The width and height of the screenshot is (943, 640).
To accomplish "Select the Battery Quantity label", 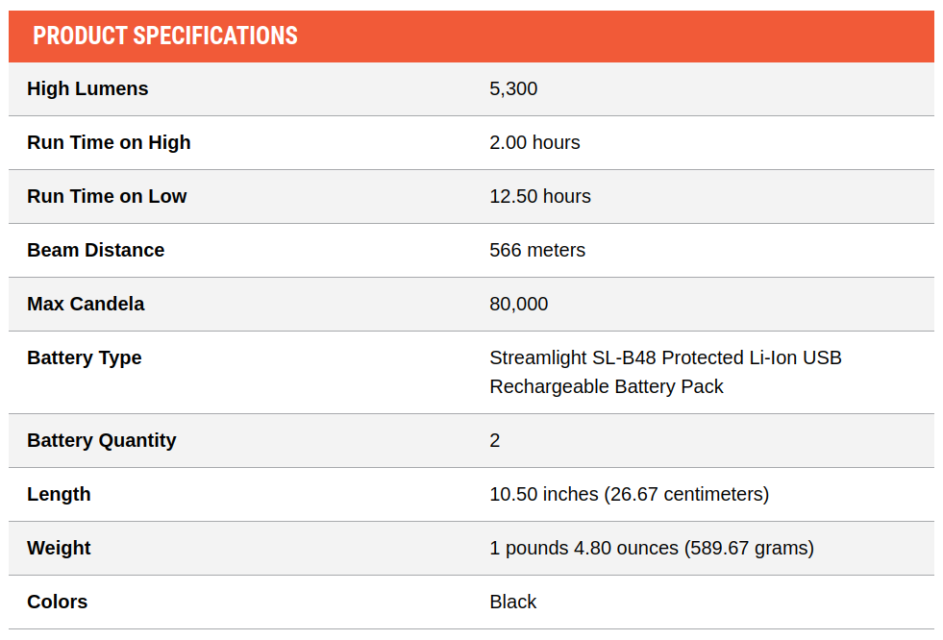I will point(102,440).
